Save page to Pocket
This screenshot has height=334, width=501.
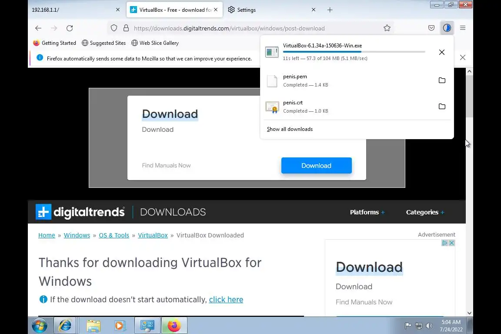tap(431, 28)
